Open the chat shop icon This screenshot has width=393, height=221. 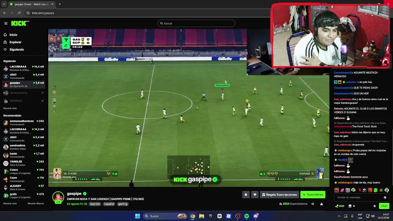[350, 206]
